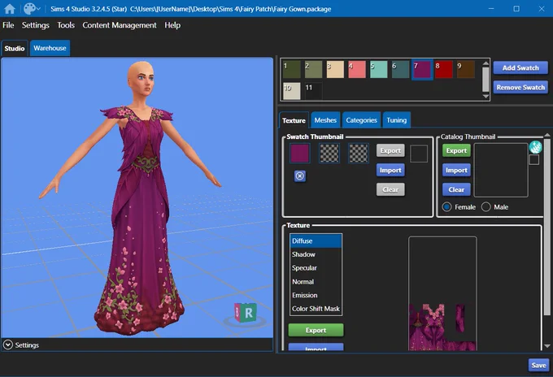This screenshot has width=553, height=377.
Task: Open the palette dropdown arrow
Action: click(38, 9)
